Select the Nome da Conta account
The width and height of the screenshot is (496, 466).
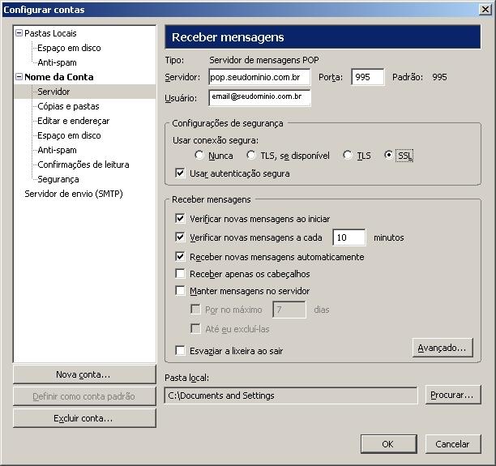coord(59,77)
